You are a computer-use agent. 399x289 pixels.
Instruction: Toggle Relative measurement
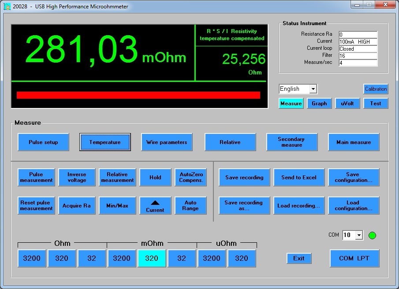pyautogui.click(x=117, y=178)
